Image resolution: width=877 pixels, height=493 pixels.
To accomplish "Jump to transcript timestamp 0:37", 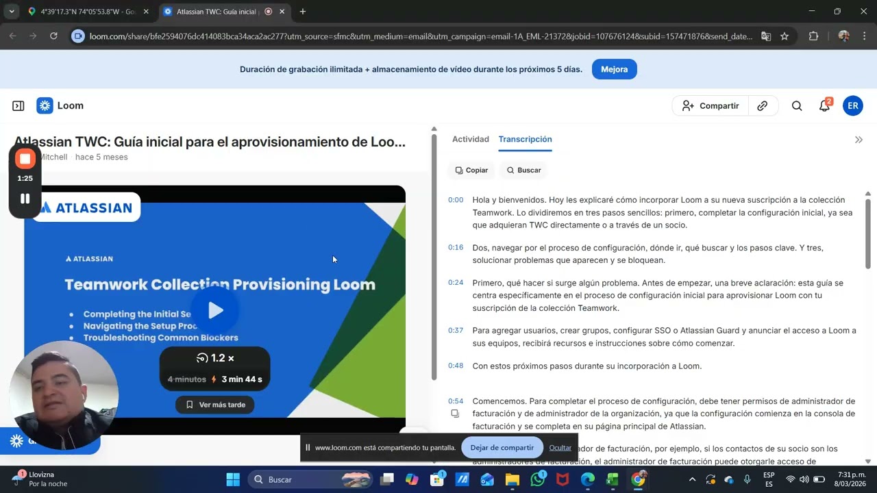I will pyautogui.click(x=456, y=330).
